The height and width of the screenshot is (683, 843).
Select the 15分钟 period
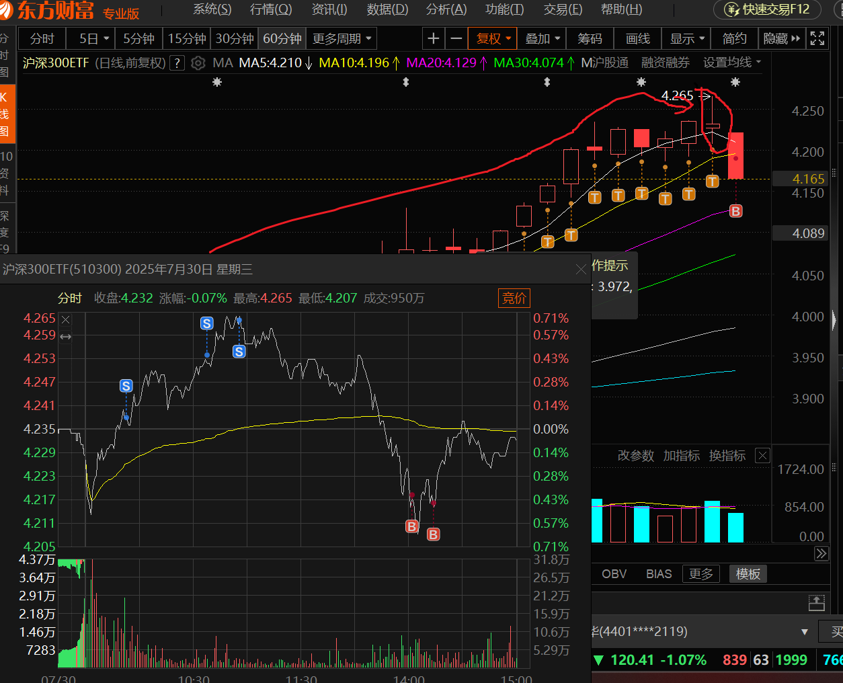(187, 38)
